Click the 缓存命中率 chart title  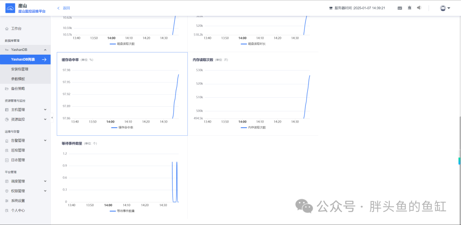click(70, 60)
